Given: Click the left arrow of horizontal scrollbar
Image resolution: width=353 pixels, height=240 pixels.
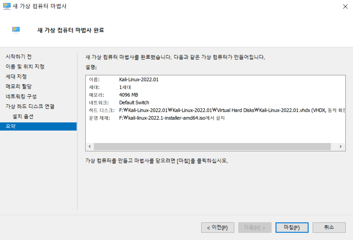Looking at the screenshot, I should point(90,147).
